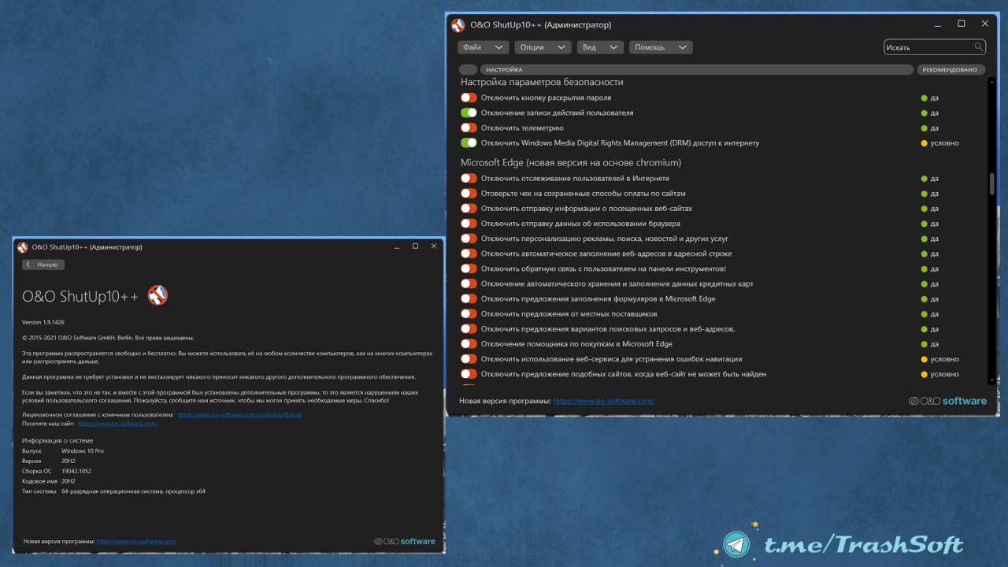The image size is (1008, 567).
Task: Click the green status dot for the telemetry setting
Action: tap(924, 128)
